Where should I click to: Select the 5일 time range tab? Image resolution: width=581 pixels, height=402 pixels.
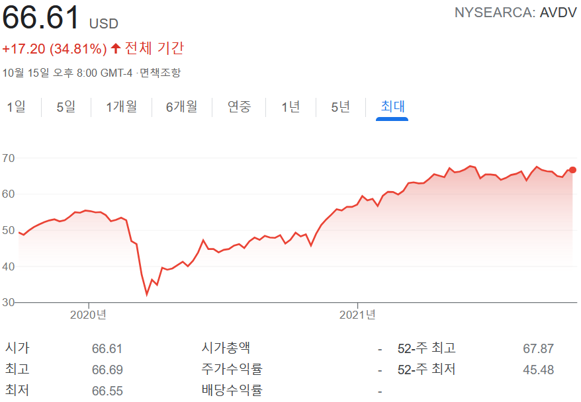tap(66, 107)
